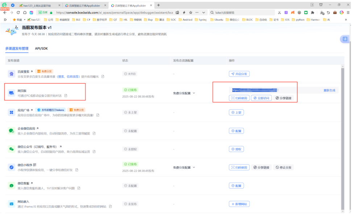Expand the address bar dropdown chevron
The width and height of the screenshot is (352, 215).
pos(204,13)
